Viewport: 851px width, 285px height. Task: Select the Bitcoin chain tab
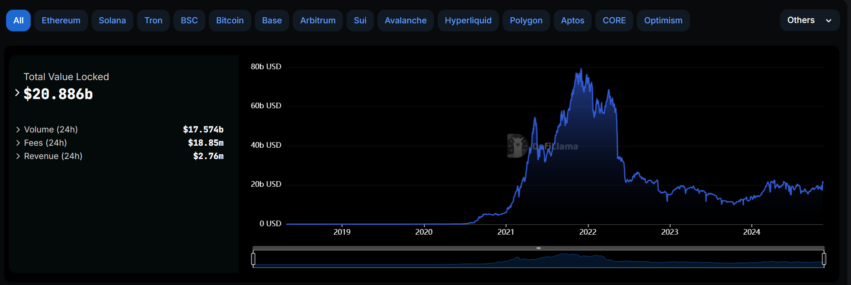[x=230, y=21]
